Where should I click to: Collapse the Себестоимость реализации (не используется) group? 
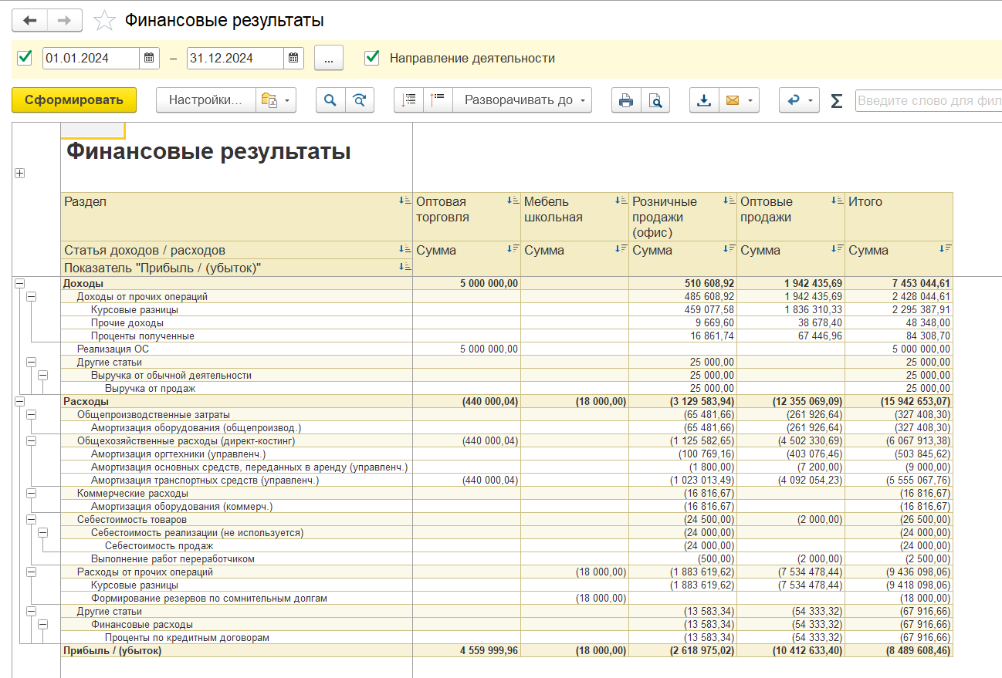coord(42,533)
